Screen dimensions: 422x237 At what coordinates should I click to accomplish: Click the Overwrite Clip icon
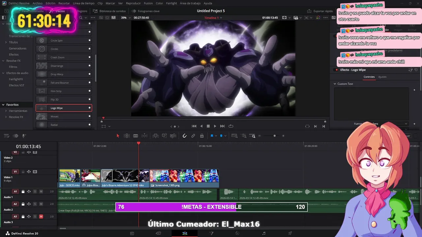[164, 136]
